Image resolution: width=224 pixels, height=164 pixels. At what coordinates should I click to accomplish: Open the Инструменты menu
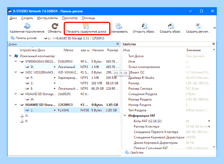click(47, 18)
